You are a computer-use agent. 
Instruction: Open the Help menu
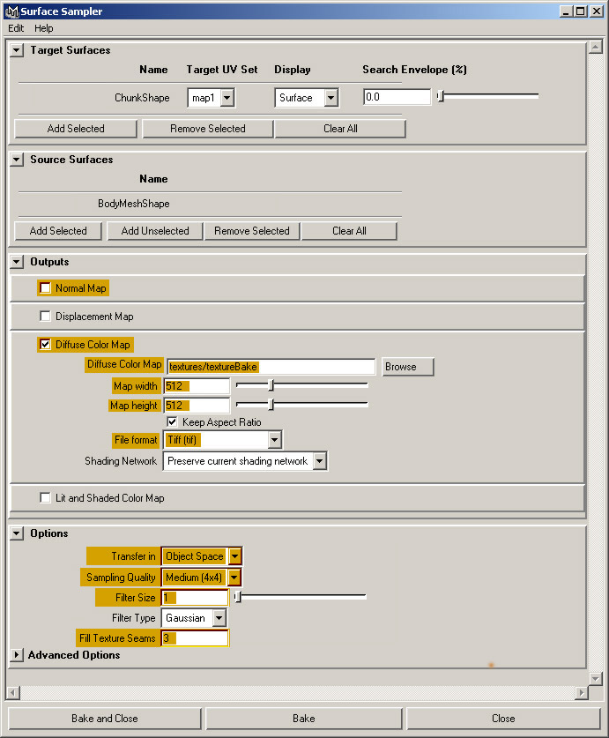point(44,28)
